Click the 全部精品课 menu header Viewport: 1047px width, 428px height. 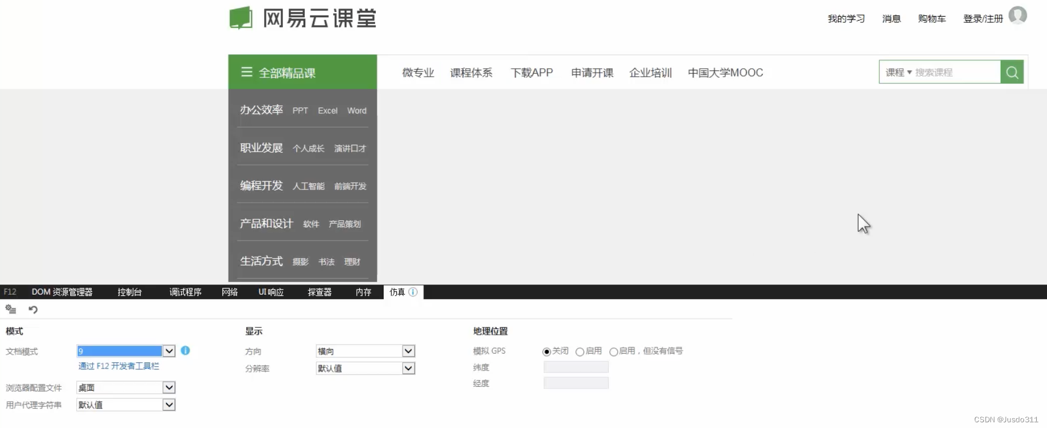tap(302, 72)
